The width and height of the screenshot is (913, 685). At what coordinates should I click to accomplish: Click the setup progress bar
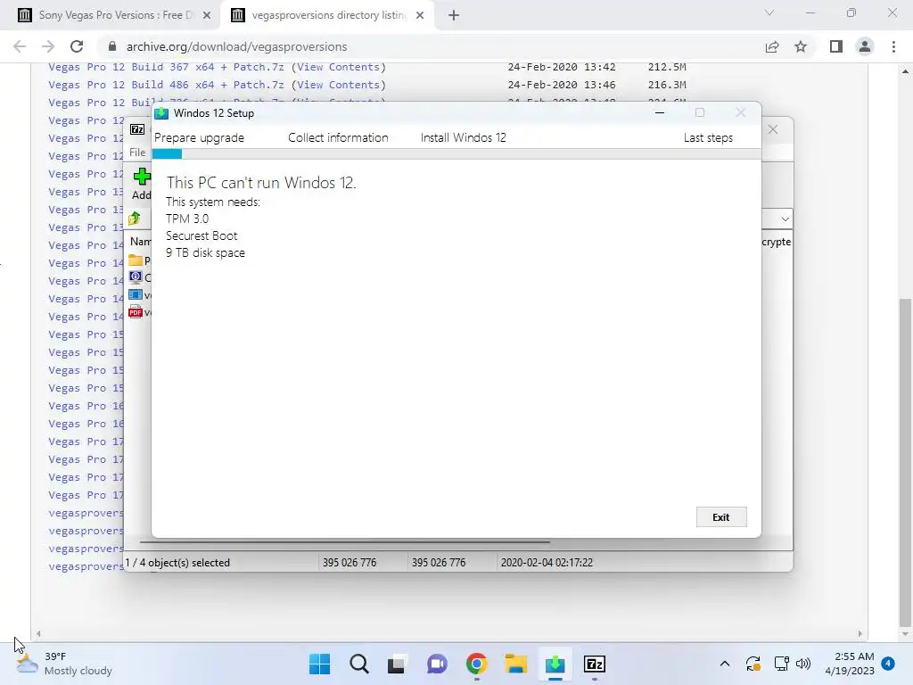click(456, 153)
